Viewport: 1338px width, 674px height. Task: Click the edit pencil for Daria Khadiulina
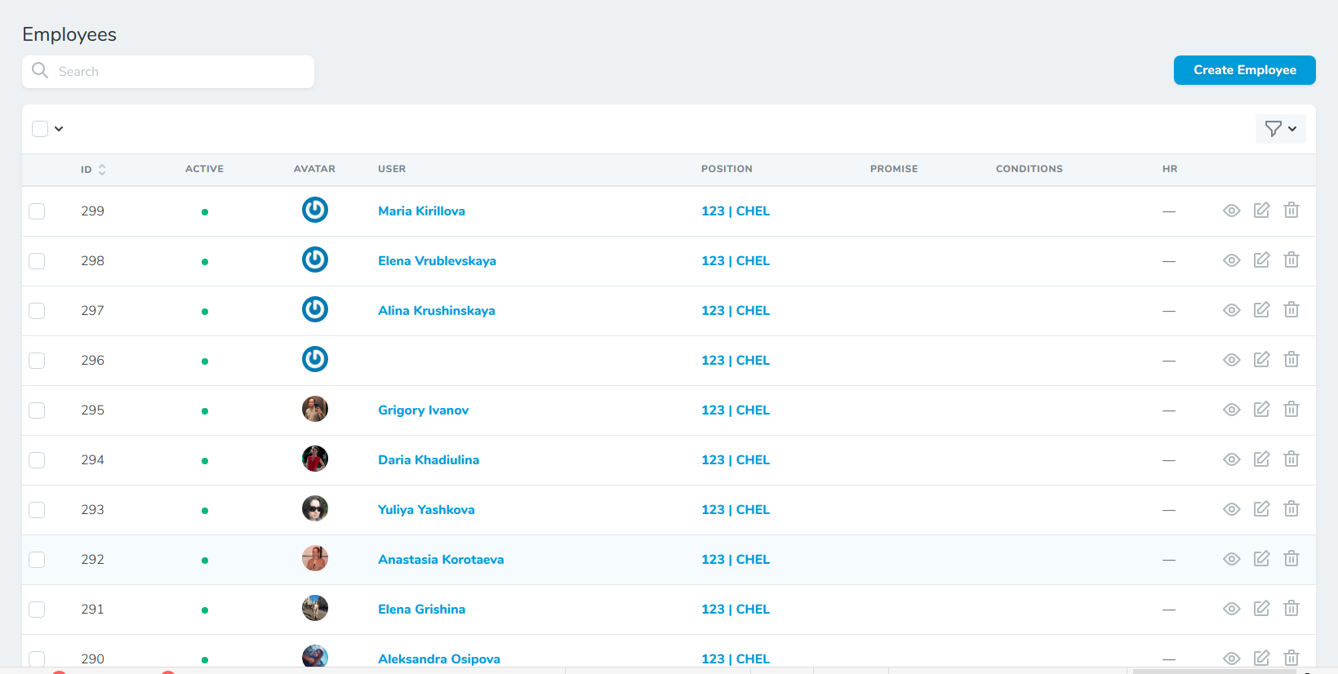pos(1261,459)
